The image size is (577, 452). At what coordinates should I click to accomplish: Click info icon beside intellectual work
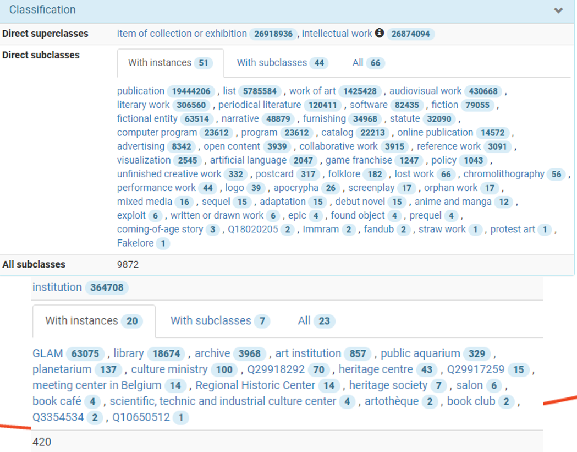point(380,34)
